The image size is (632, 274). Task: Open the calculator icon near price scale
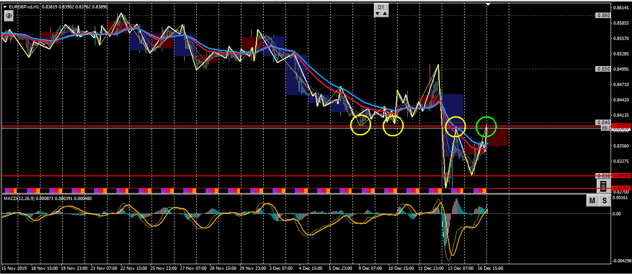[603, 187]
